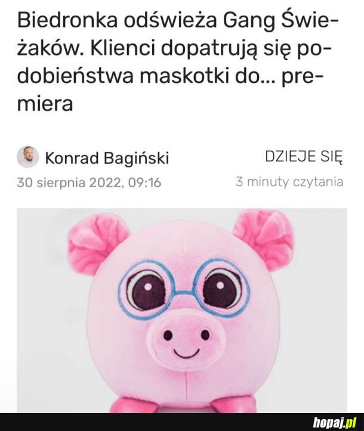This screenshot has width=364, height=431.
Task: Click the left nostril on the pig snout
Action: click(x=168, y=335)
